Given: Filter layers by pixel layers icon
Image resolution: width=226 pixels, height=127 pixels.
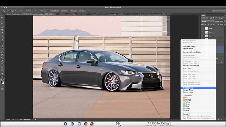Looking at the screenshot, I should tap(210, 18).
